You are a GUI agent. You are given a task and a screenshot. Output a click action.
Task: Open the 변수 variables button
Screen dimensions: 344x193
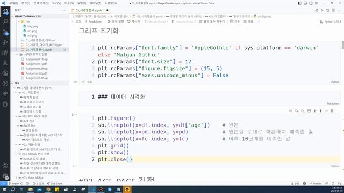click(x=235, y=21)
